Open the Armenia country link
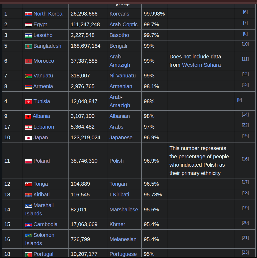The width and height of the screenshot is (257, 258). [43, 86]
